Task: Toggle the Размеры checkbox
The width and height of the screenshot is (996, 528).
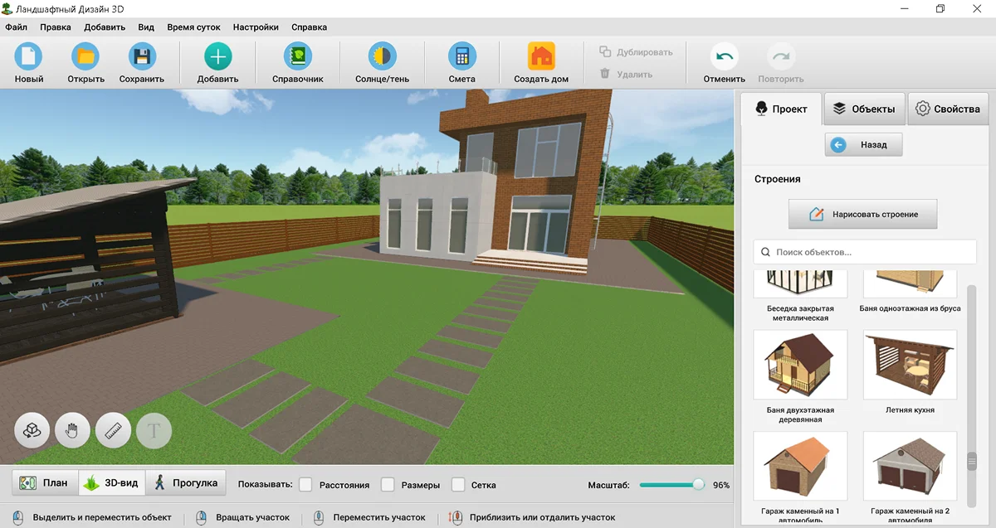Action: (x=388, y=484)
